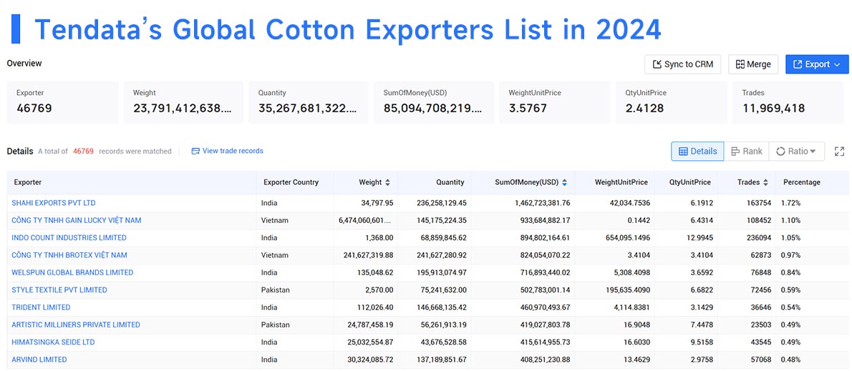Click the Merge icon
This screenshot has height=371, width=852.
740,64
